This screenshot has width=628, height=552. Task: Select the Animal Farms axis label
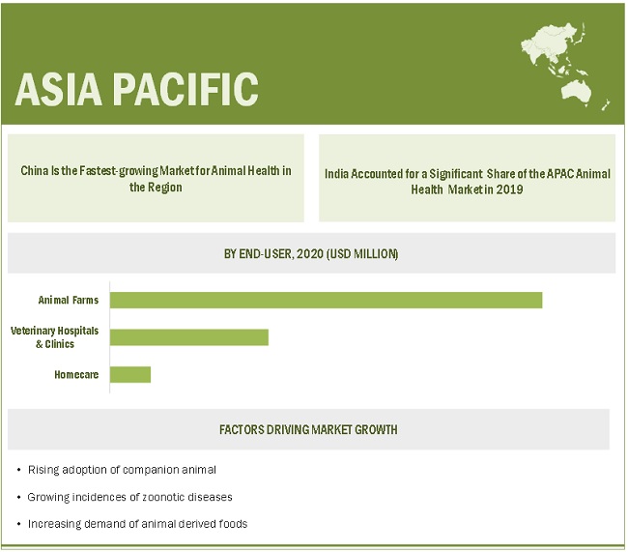tap(69, 300)
